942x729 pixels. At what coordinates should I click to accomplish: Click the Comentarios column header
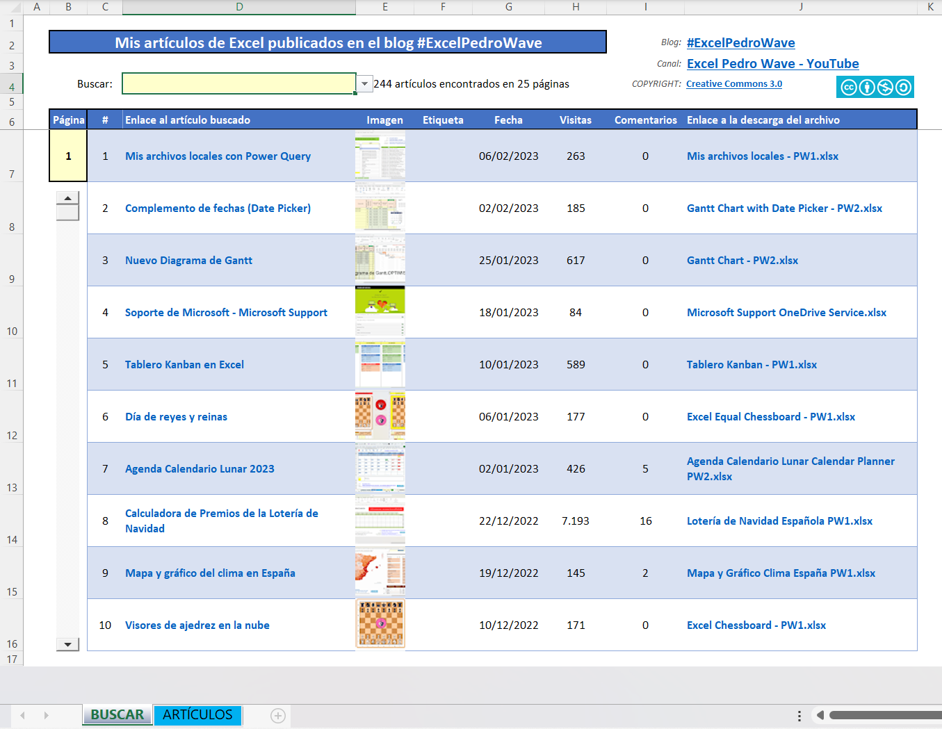tap(646, 120)
